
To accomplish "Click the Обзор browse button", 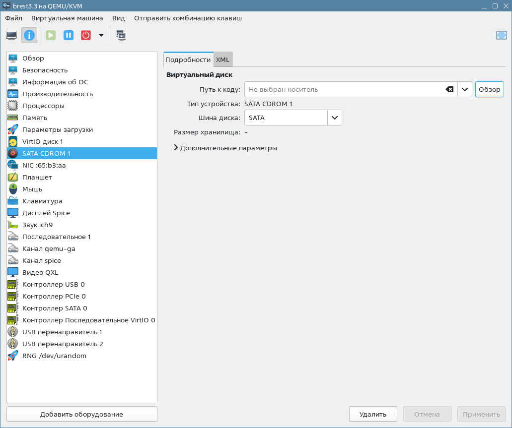I will coord(489,89).
